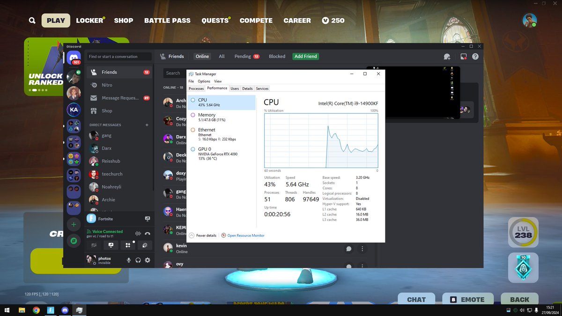Switch to the Users tab
The height and width of the screenshot is (316, 562).
point(235,88)
